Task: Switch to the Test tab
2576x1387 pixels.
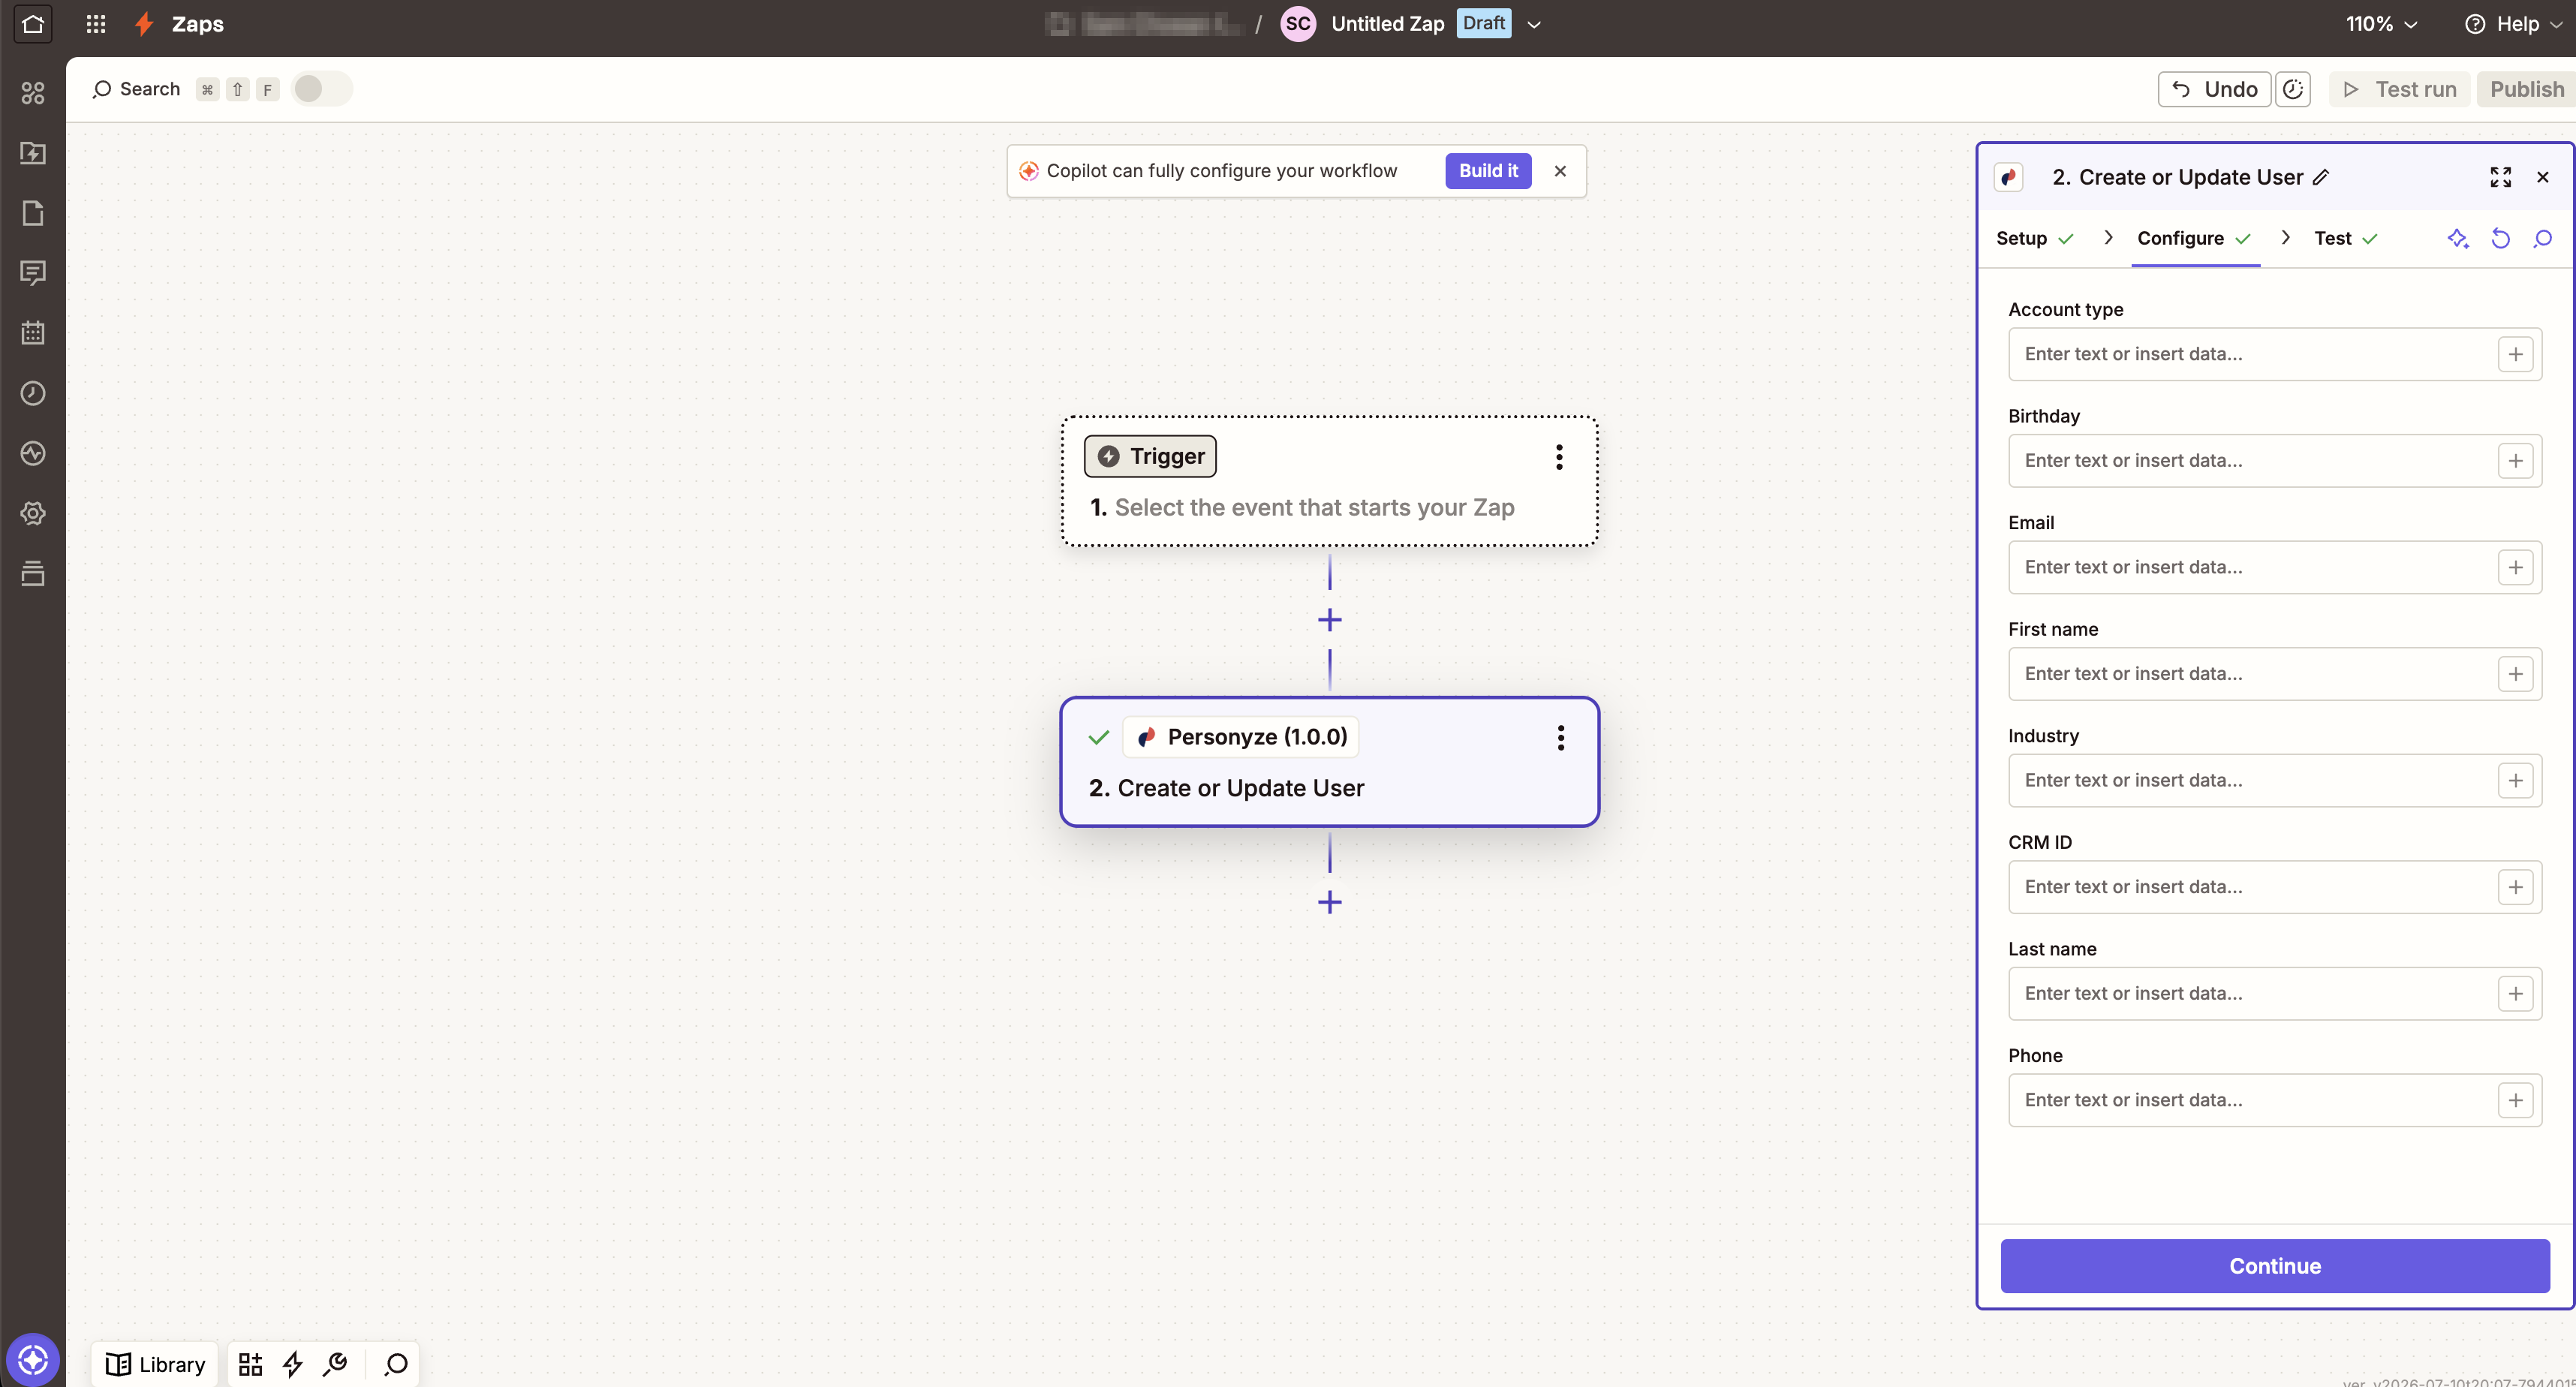Action: 2345,238
